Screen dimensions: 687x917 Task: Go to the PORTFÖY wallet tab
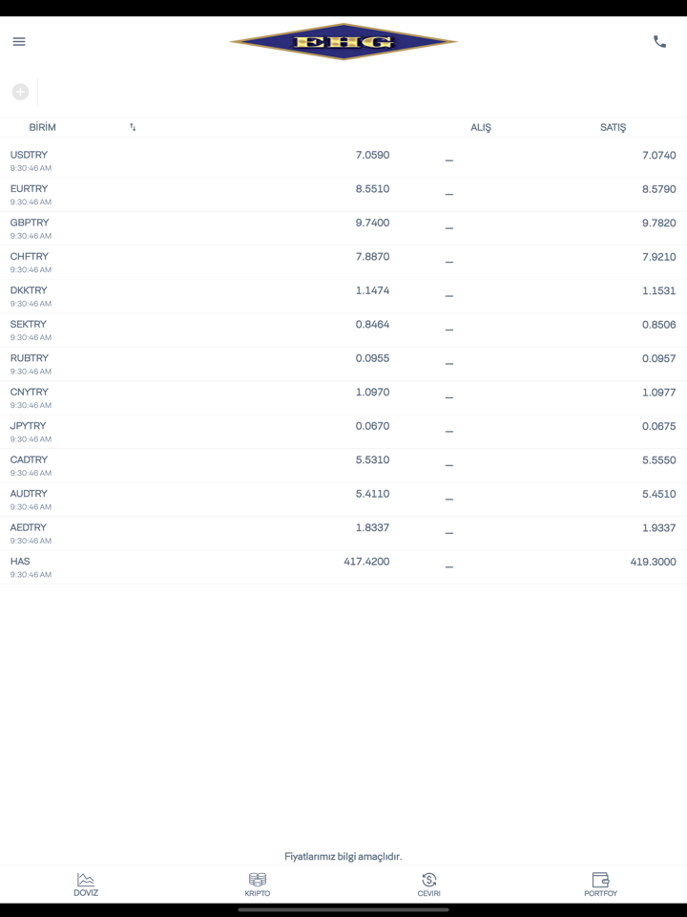(x=601, y=885)
